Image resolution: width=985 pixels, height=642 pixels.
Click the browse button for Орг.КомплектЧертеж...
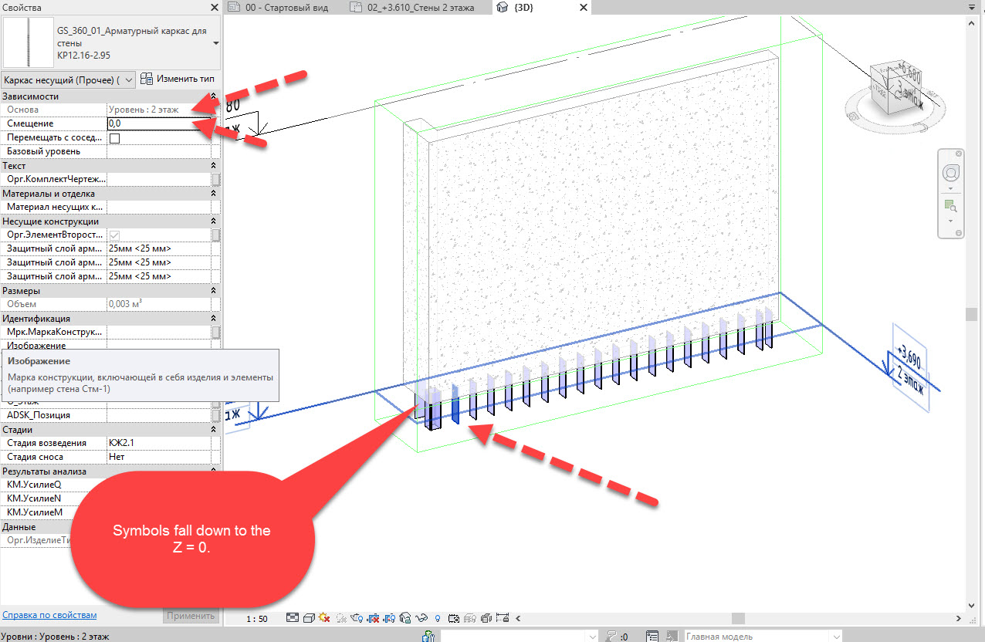point(216,179)
